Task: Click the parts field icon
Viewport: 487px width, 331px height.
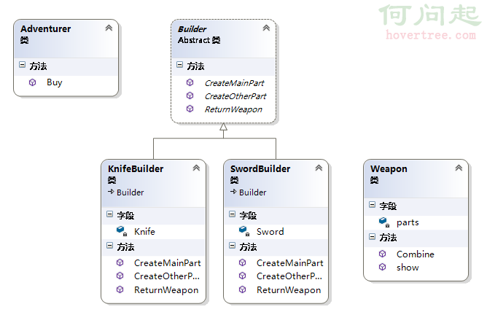Action: [384, 222]
